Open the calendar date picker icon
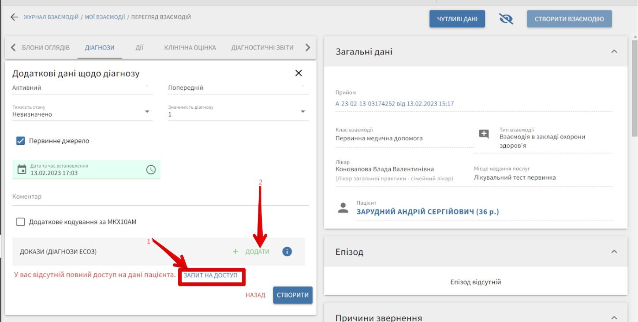The image size is (638, 322). 22,169
